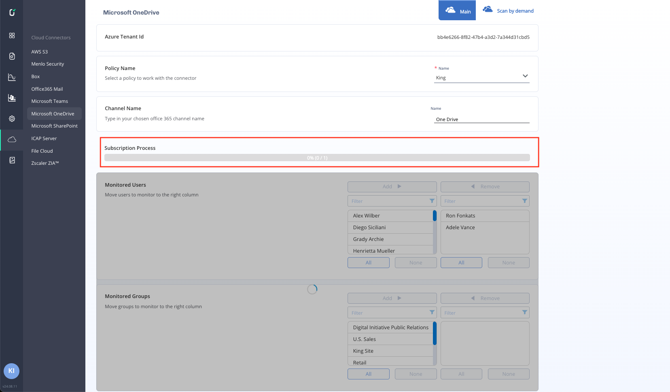Click the Azure Tenant Id value
Viewport: 670px width, 392px height.
483,37
